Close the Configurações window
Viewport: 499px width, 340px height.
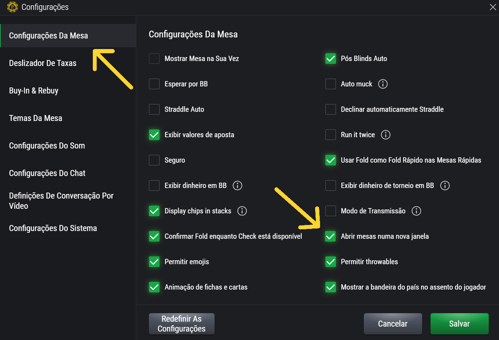[x=493, y=7]
